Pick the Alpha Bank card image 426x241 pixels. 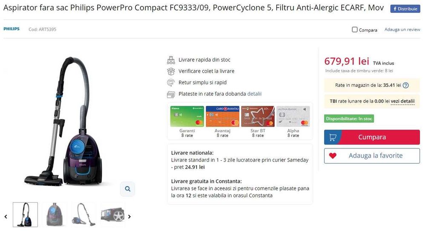click(x=293, y=116)
